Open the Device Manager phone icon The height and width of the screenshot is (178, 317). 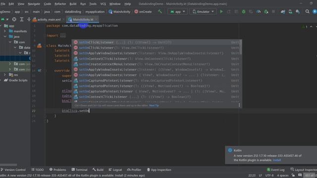tap(290, 12)
